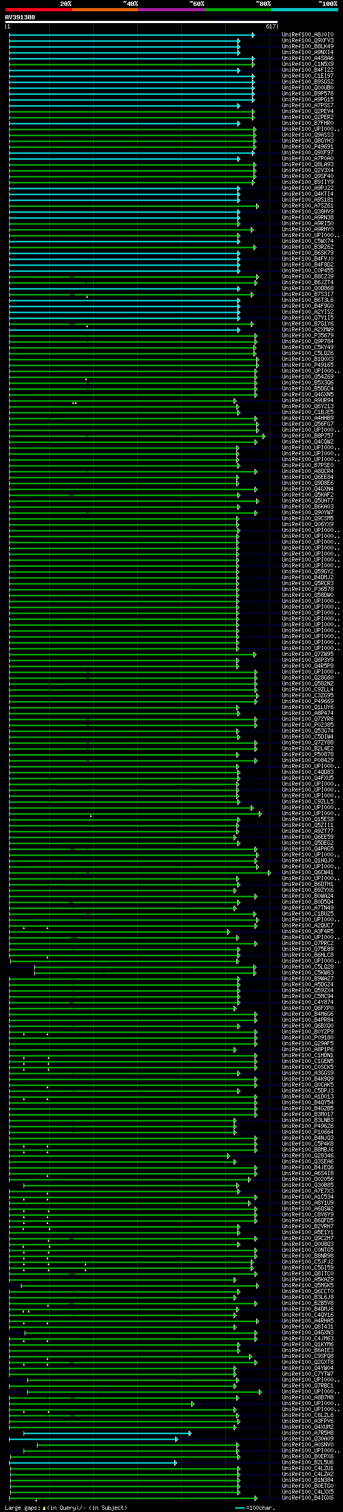Viewport: 343px width, 1512px height.
Task: Click the UniRef100_Q9XF97 label
Action: point(308,153)
